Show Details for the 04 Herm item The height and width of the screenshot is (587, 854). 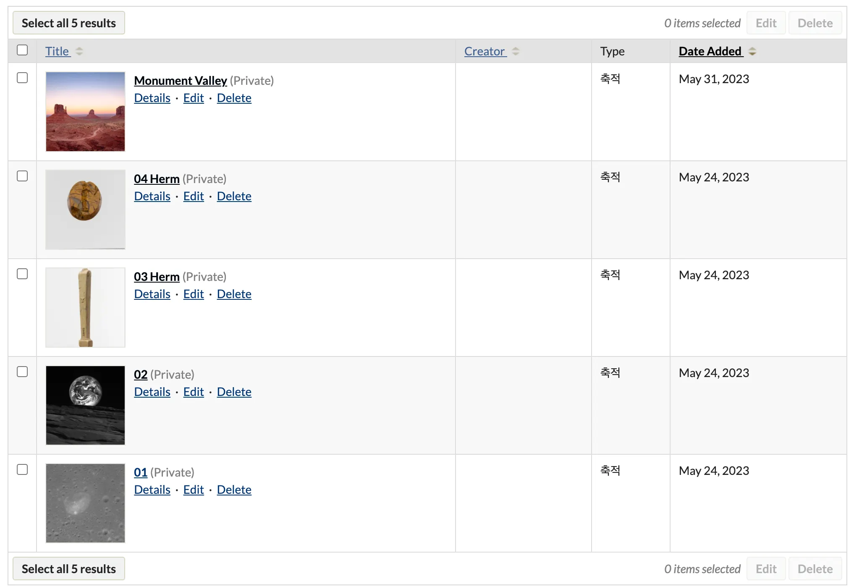coord(152,196)
